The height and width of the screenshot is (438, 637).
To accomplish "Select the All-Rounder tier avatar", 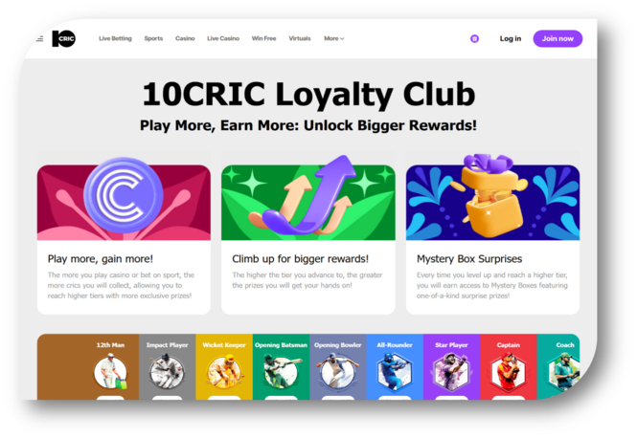I will point(395,371).
